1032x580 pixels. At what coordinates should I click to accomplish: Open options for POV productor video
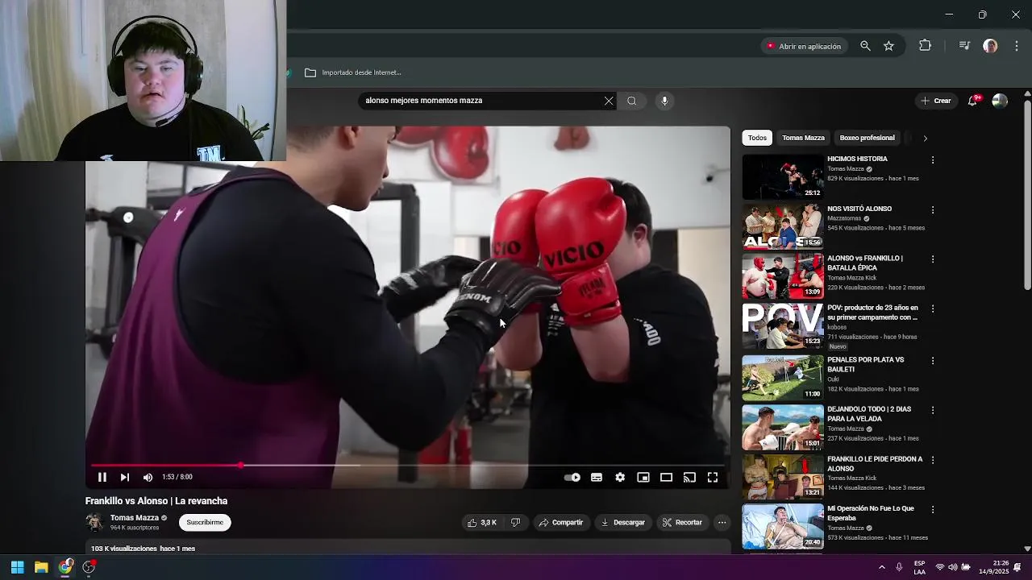click(933, 309)
